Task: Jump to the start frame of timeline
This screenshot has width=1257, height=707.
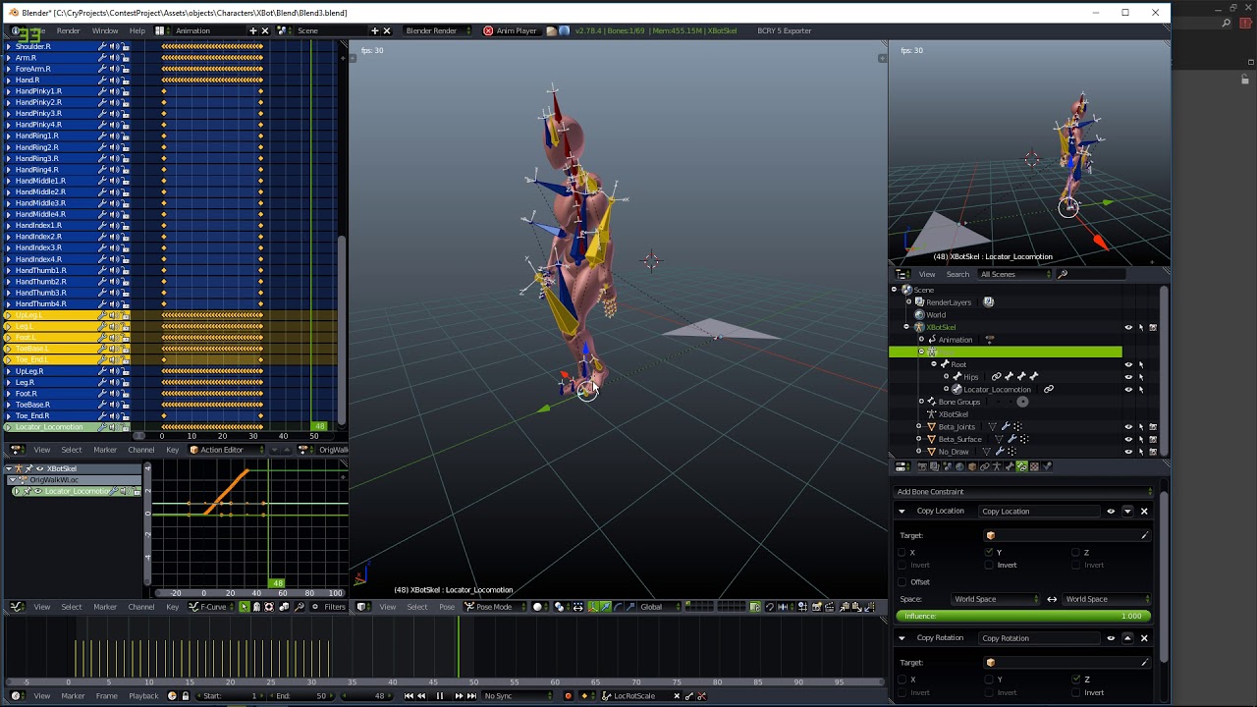Action: click(409, 696)
